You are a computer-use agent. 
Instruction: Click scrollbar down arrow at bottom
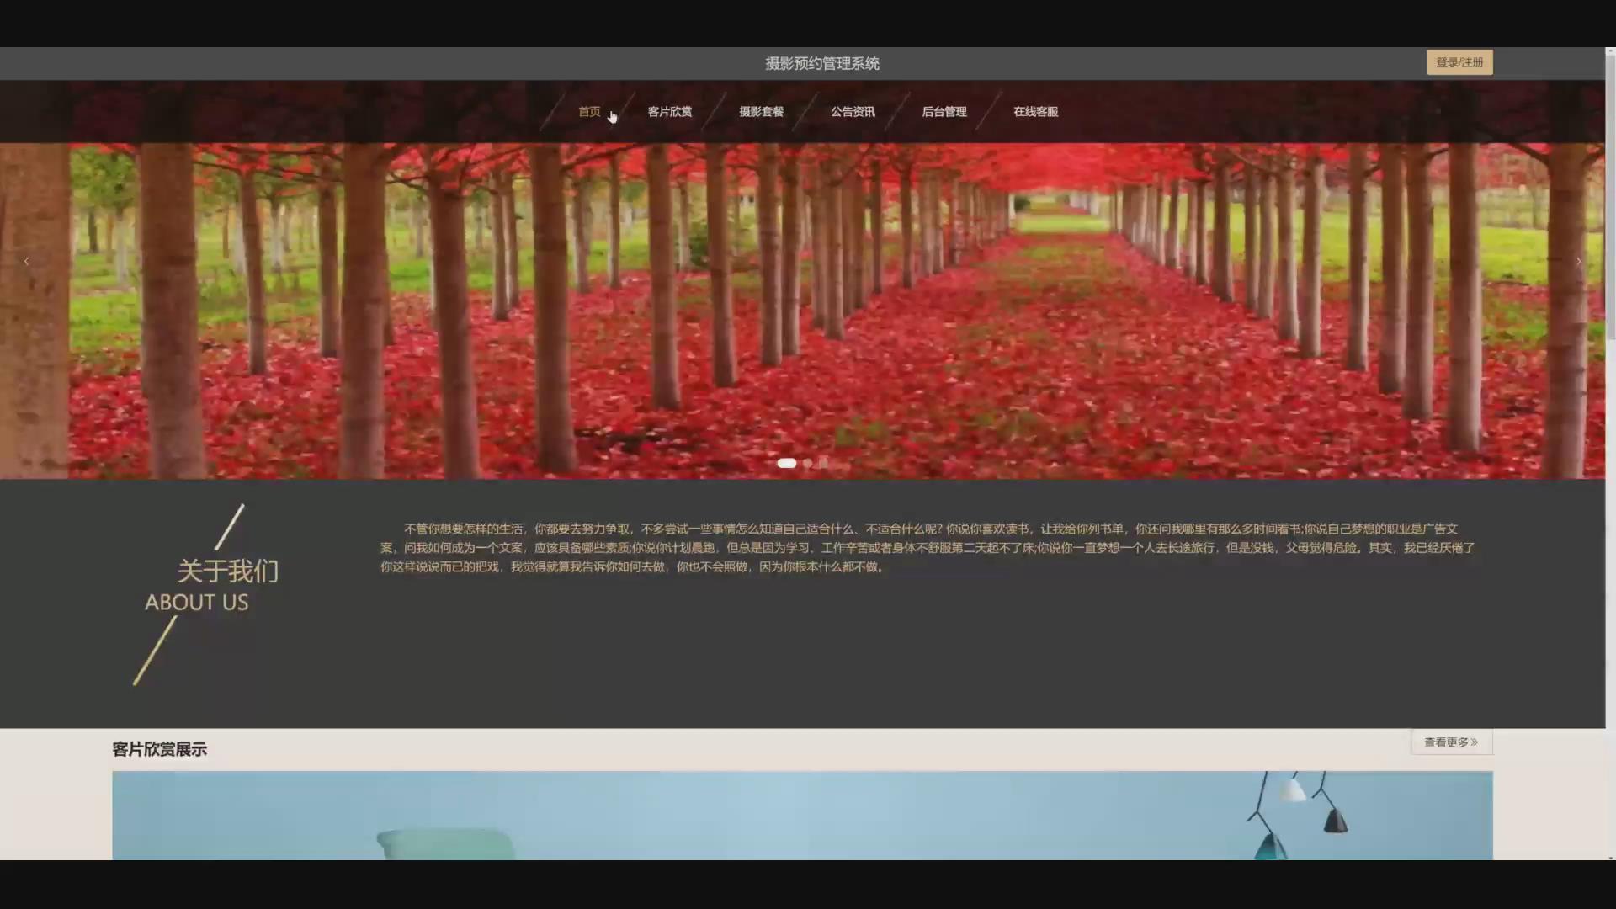pos(1610,857)
